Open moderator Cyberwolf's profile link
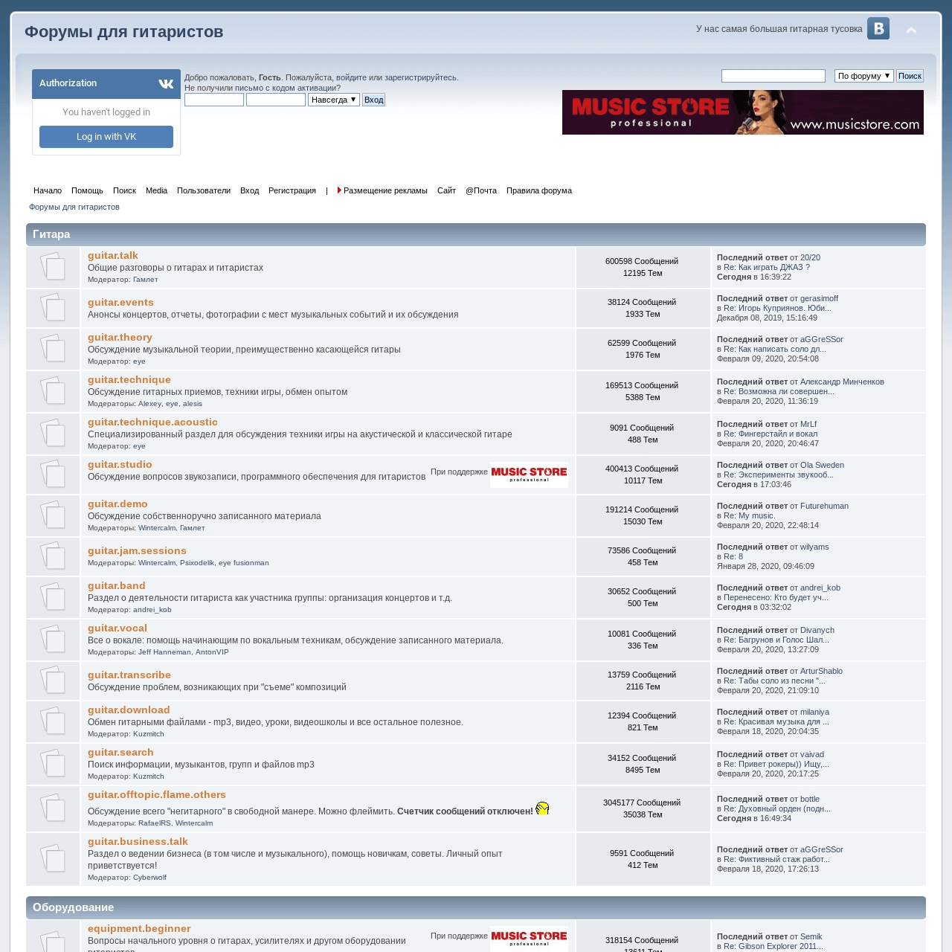The width and height of the screenshot is (952, 952). [149, 878]
